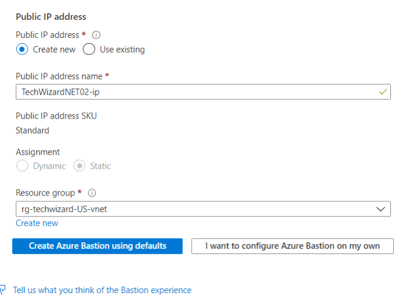Select the Use existing radio option
This screenshot has width=409, height=303.
[89, 50]
